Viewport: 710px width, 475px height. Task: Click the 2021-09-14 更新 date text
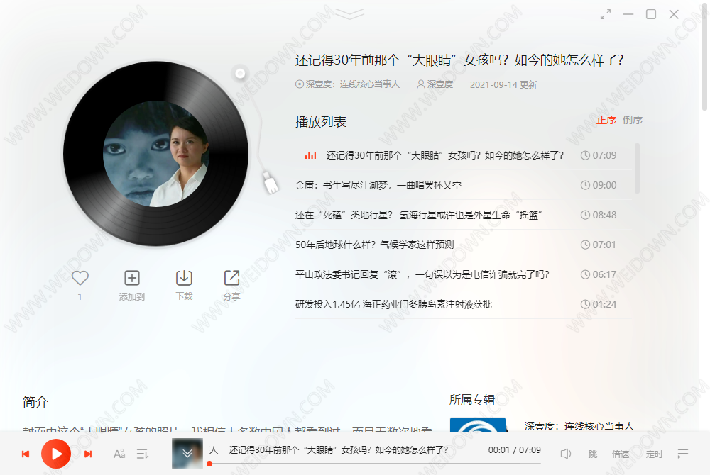pos(503,84)
